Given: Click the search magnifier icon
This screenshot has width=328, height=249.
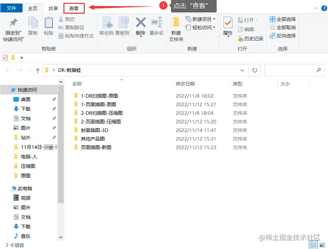Looking at the screenshot, I should click(x=318, y=70).
